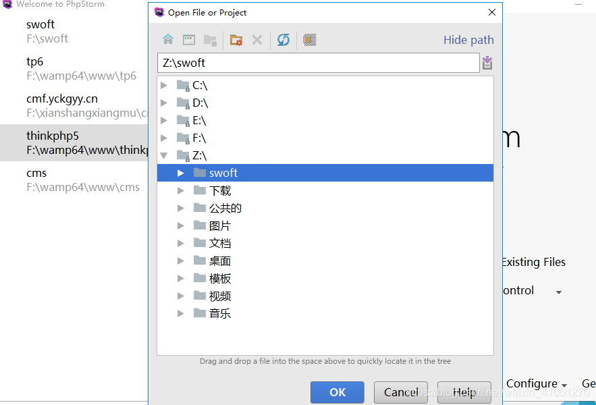The image size is (596, 405).
Task: Open the recent paths history icon
Action: point(487,63)
